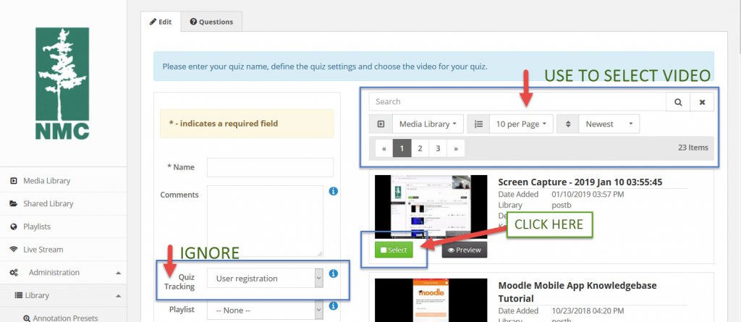This screenshot has height=322, width=741.
Task: Click info icon next to Comments
Action: point(333,192)
